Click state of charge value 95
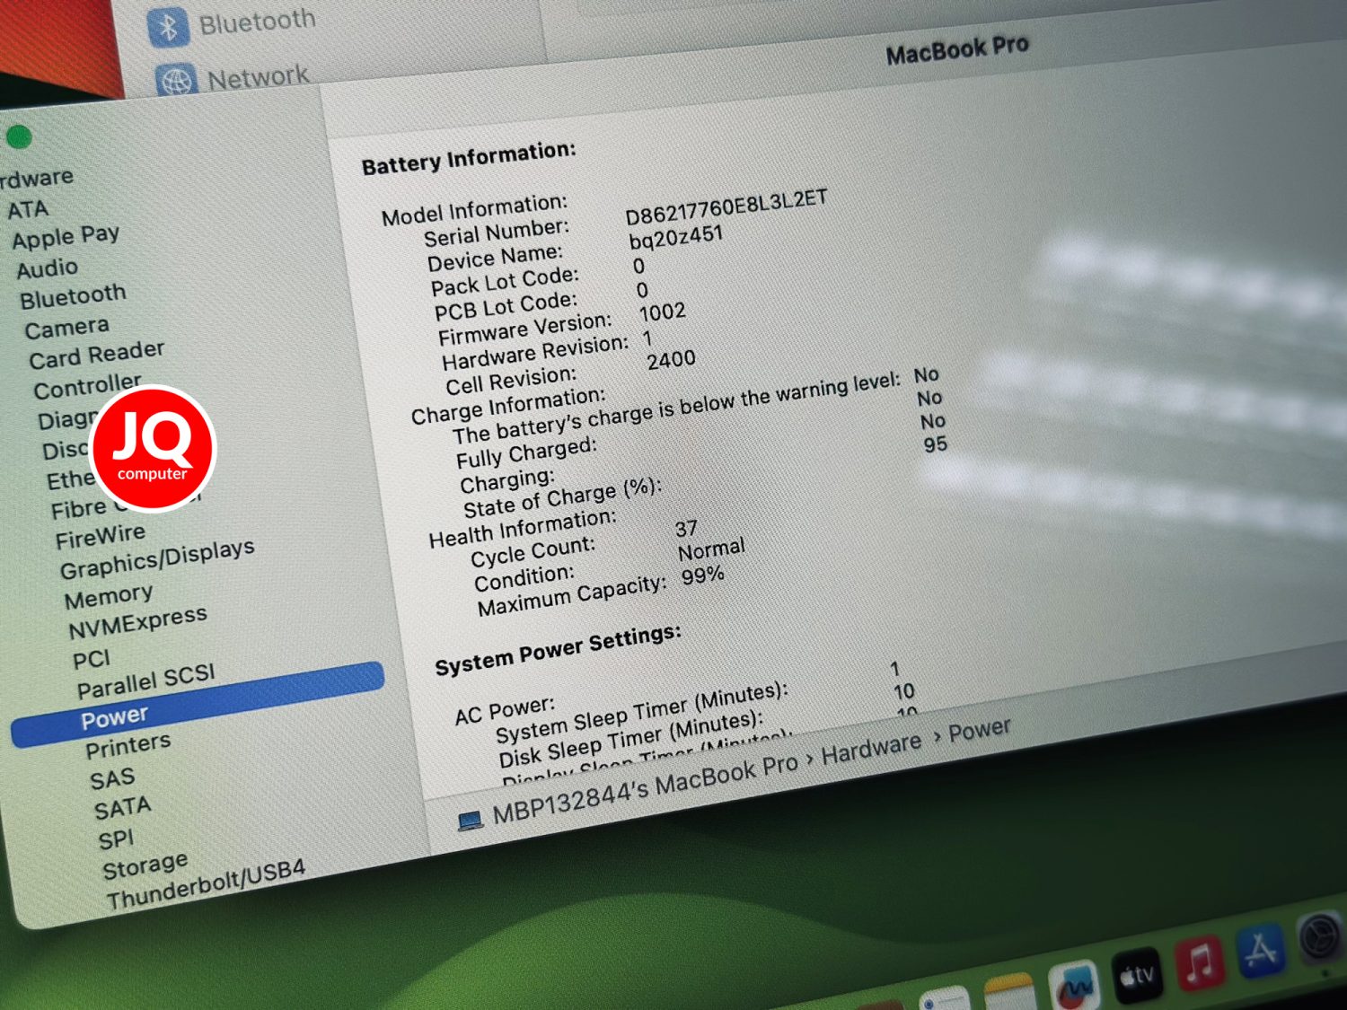Image resolution: width=1347 pixels, height=1010 pixels. pyautogui.click(x=935, y=444)
